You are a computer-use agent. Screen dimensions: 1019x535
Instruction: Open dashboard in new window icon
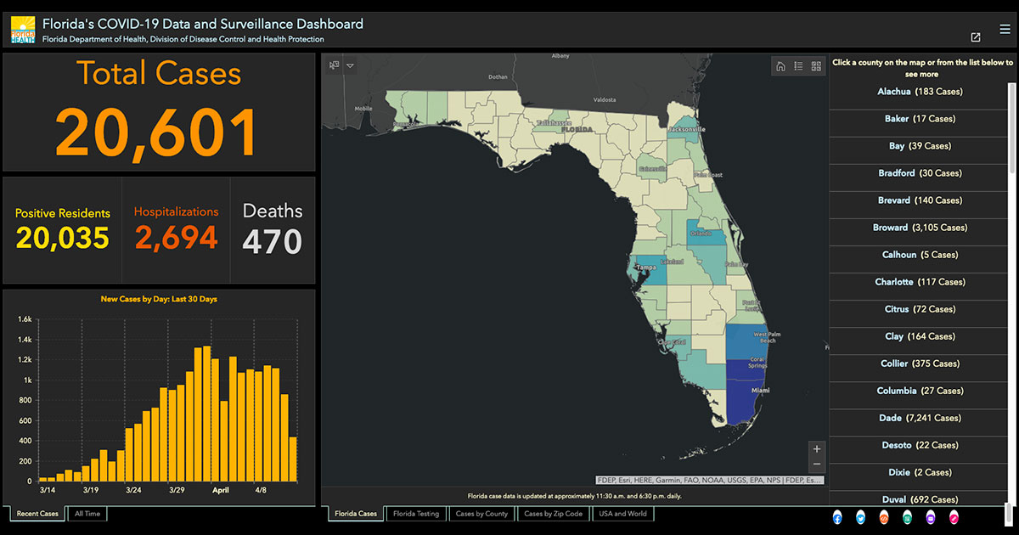[x=976, y=37]
